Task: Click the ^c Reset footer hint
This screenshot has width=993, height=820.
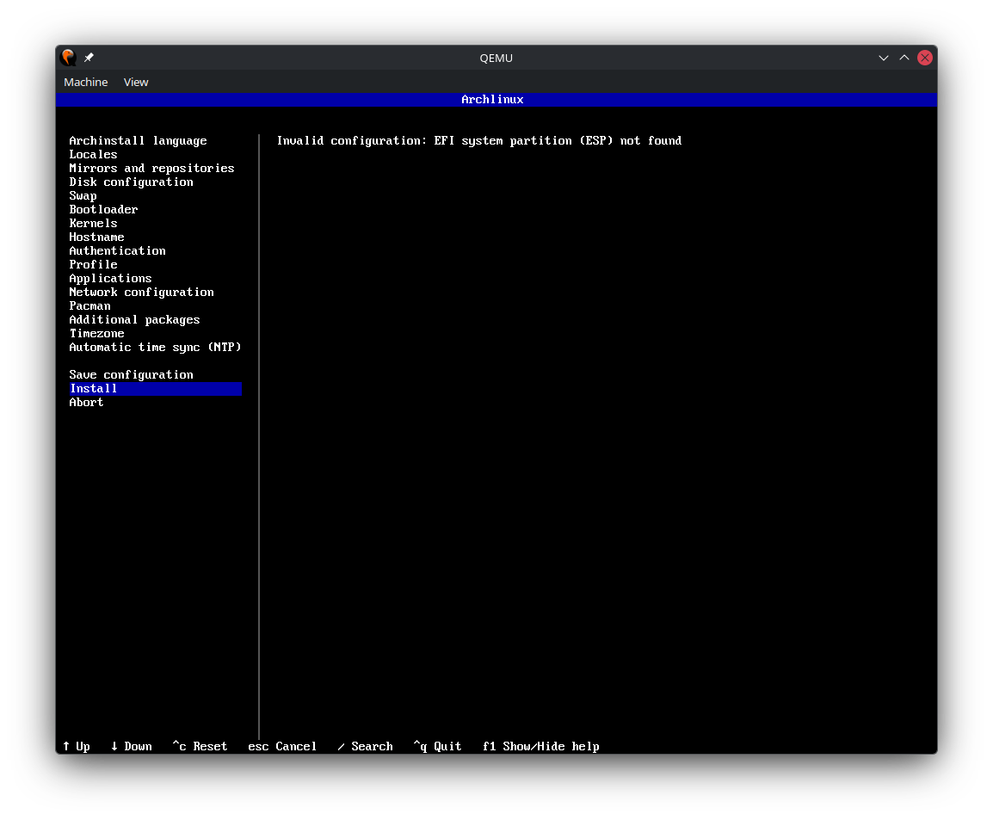Action: tap(200, 747)
